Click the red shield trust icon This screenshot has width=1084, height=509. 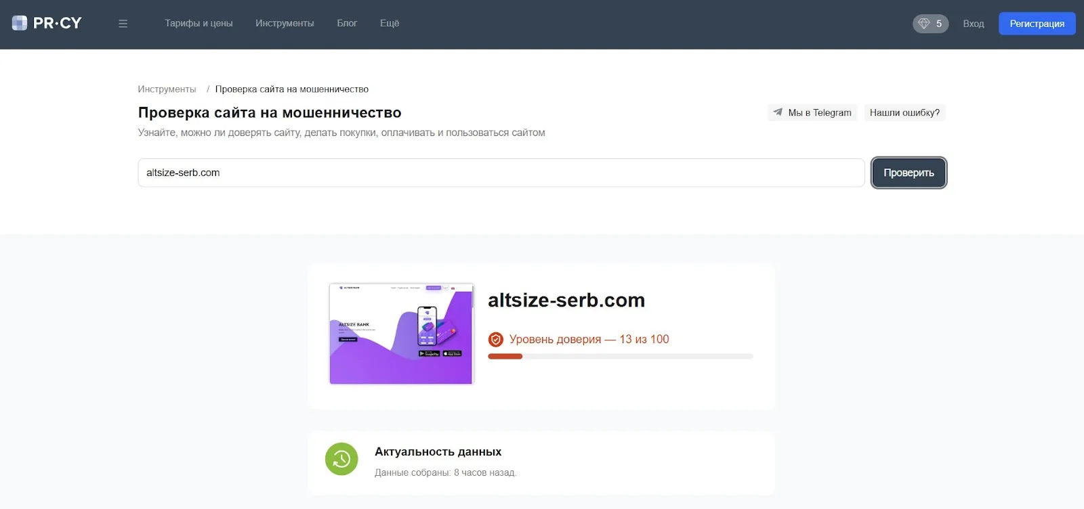coord(496,339)
